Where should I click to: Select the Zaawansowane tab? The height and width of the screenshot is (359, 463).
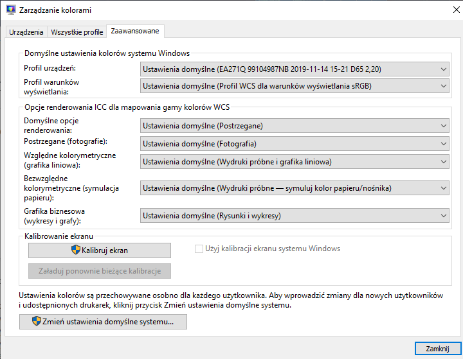[135, 31]
